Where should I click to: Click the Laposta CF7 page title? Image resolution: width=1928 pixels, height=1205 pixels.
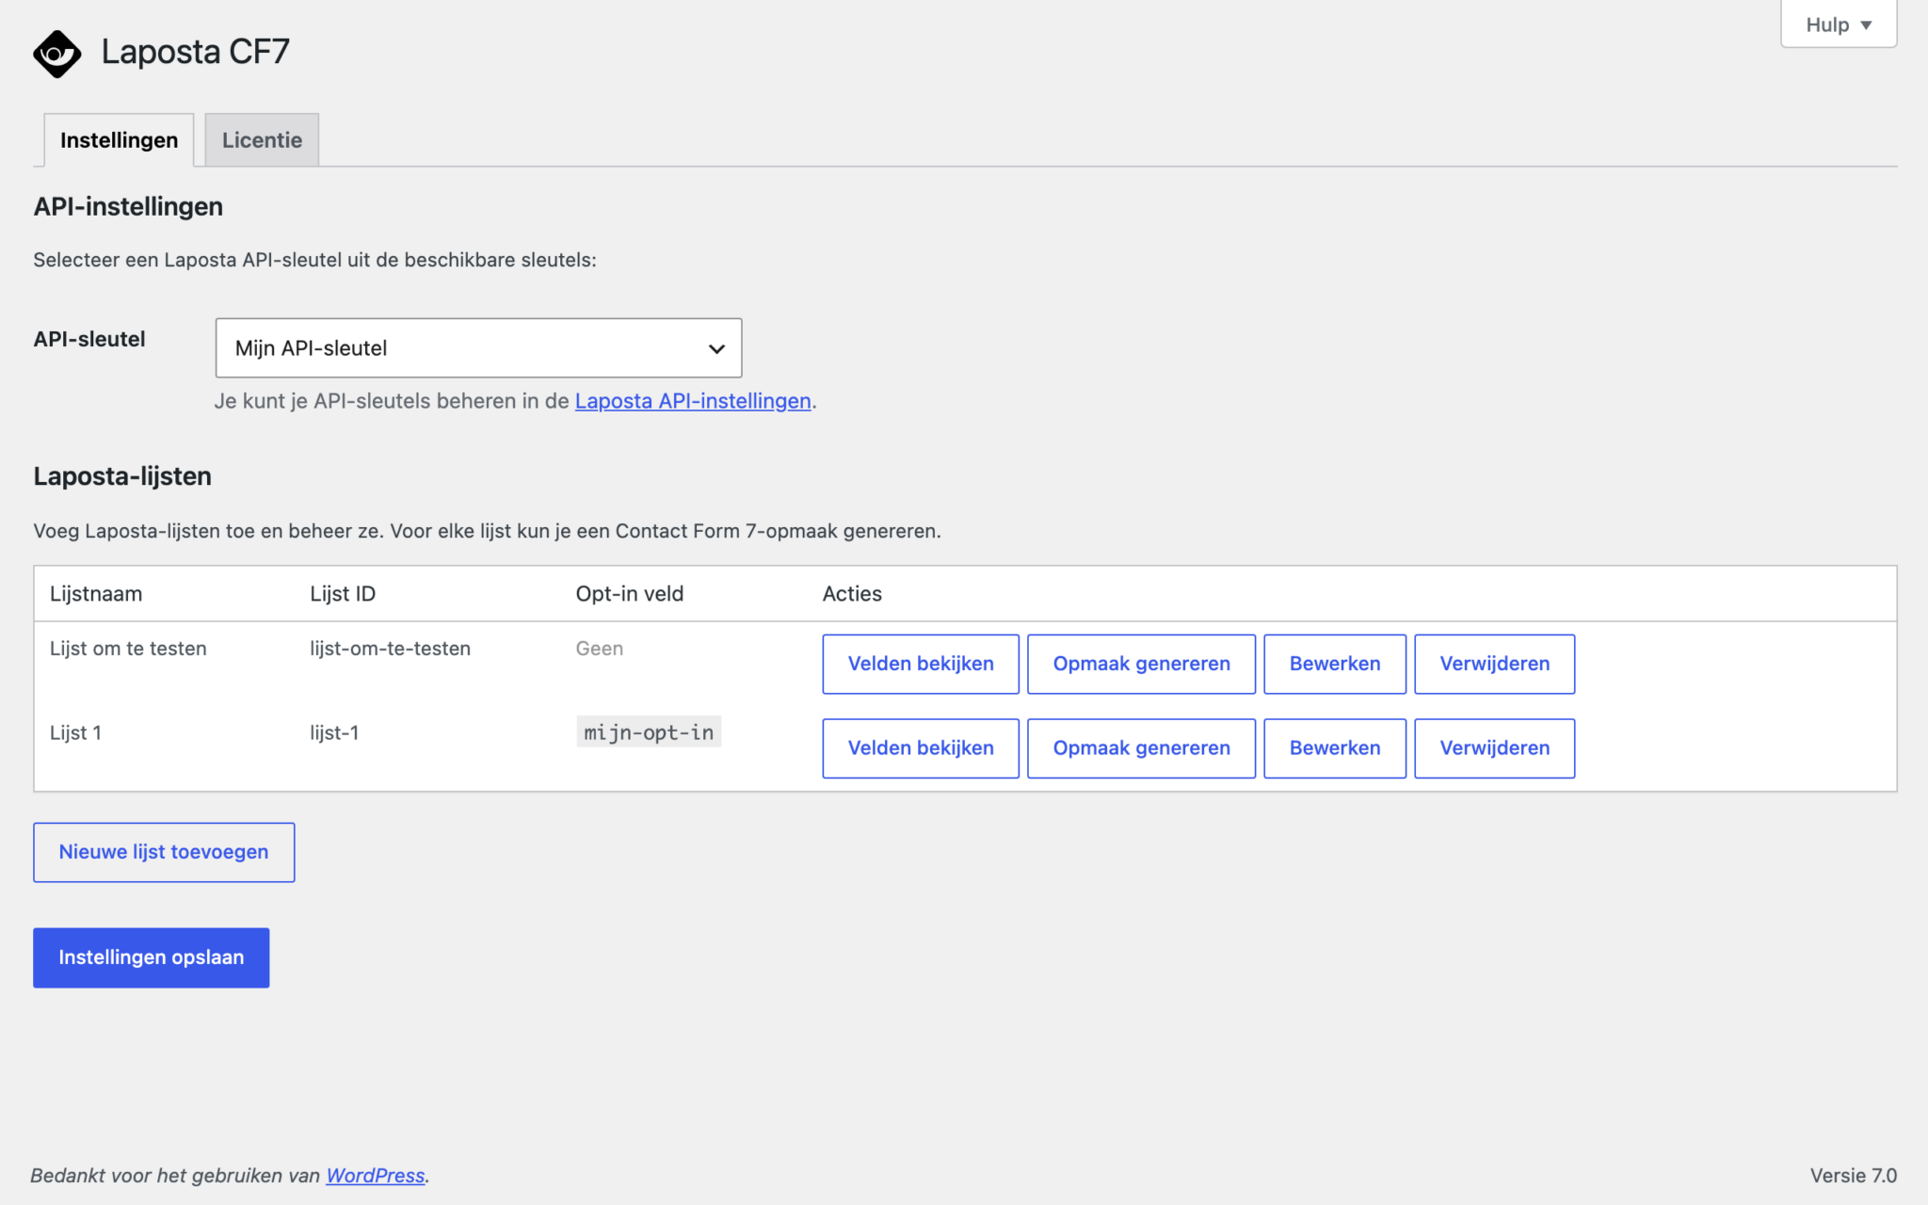click(196, 52)
